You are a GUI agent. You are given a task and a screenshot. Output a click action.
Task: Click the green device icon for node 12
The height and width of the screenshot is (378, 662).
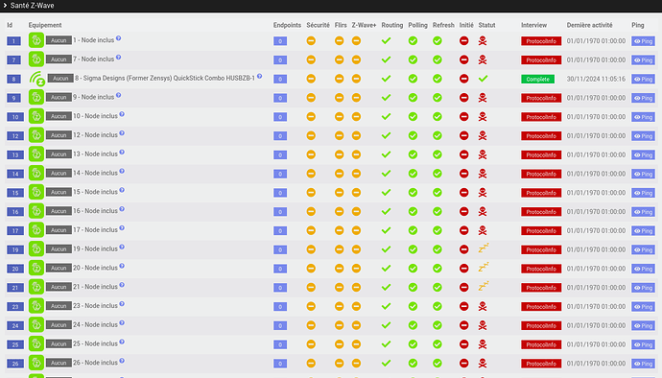tap(36, 135)
